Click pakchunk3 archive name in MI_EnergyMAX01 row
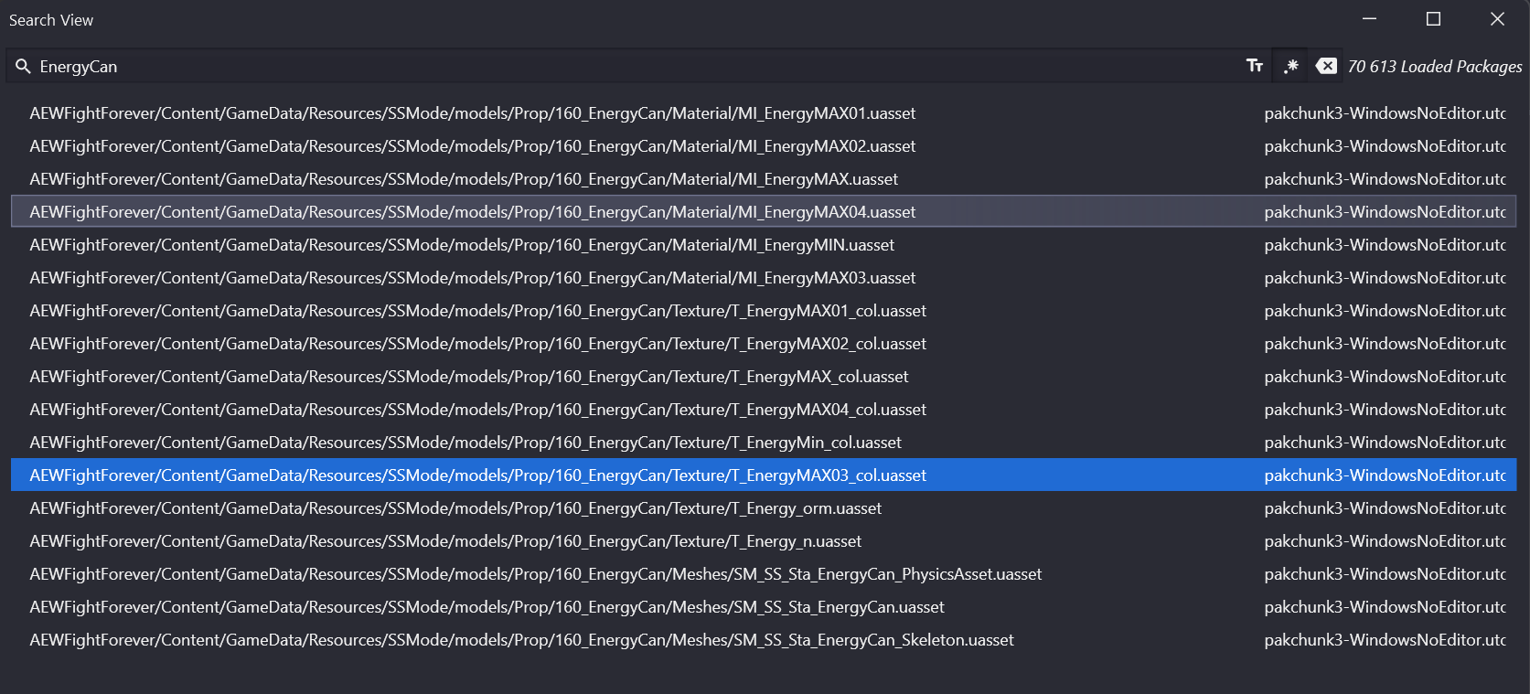 [1386, 113]
